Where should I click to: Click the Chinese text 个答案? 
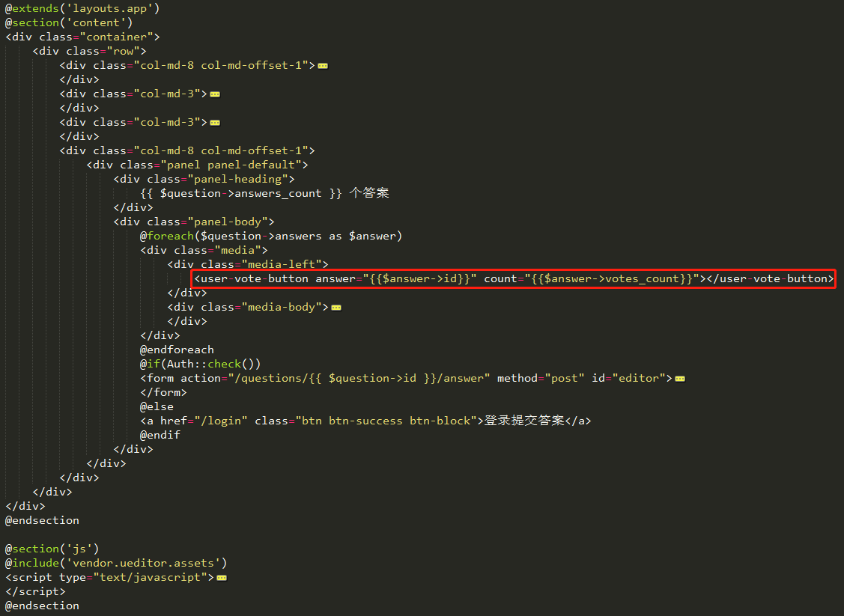coord(368,192)
